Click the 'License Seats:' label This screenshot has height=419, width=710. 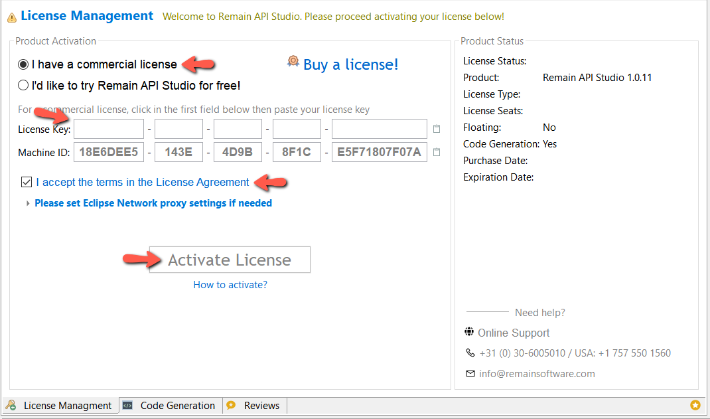493,111
